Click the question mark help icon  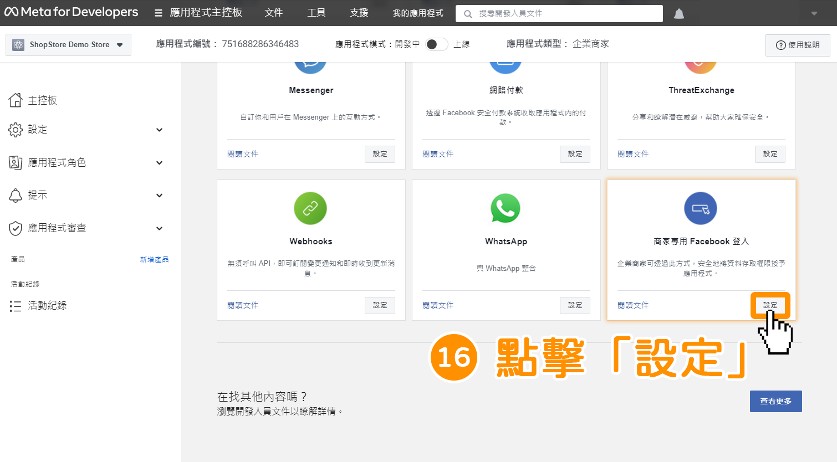[x=780, y=45]
